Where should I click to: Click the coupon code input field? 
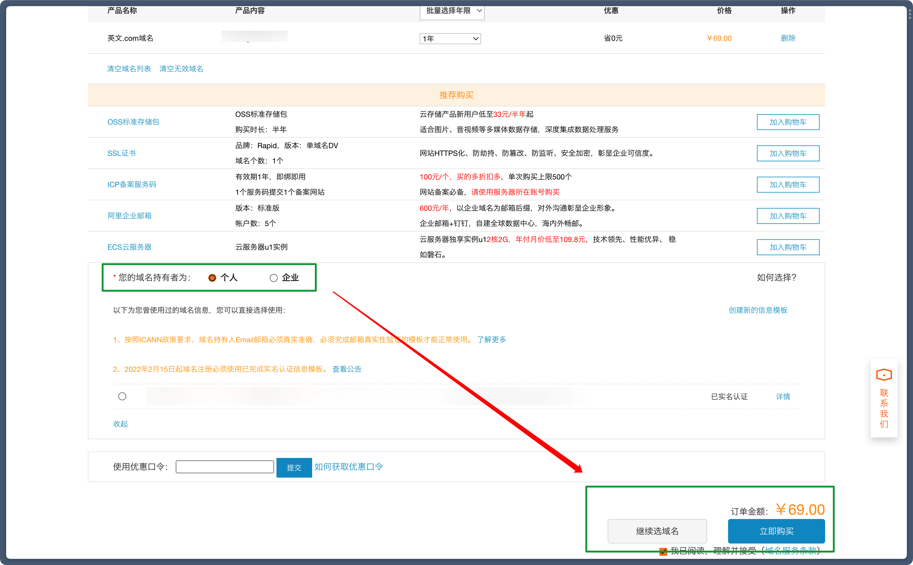[225, 467]
